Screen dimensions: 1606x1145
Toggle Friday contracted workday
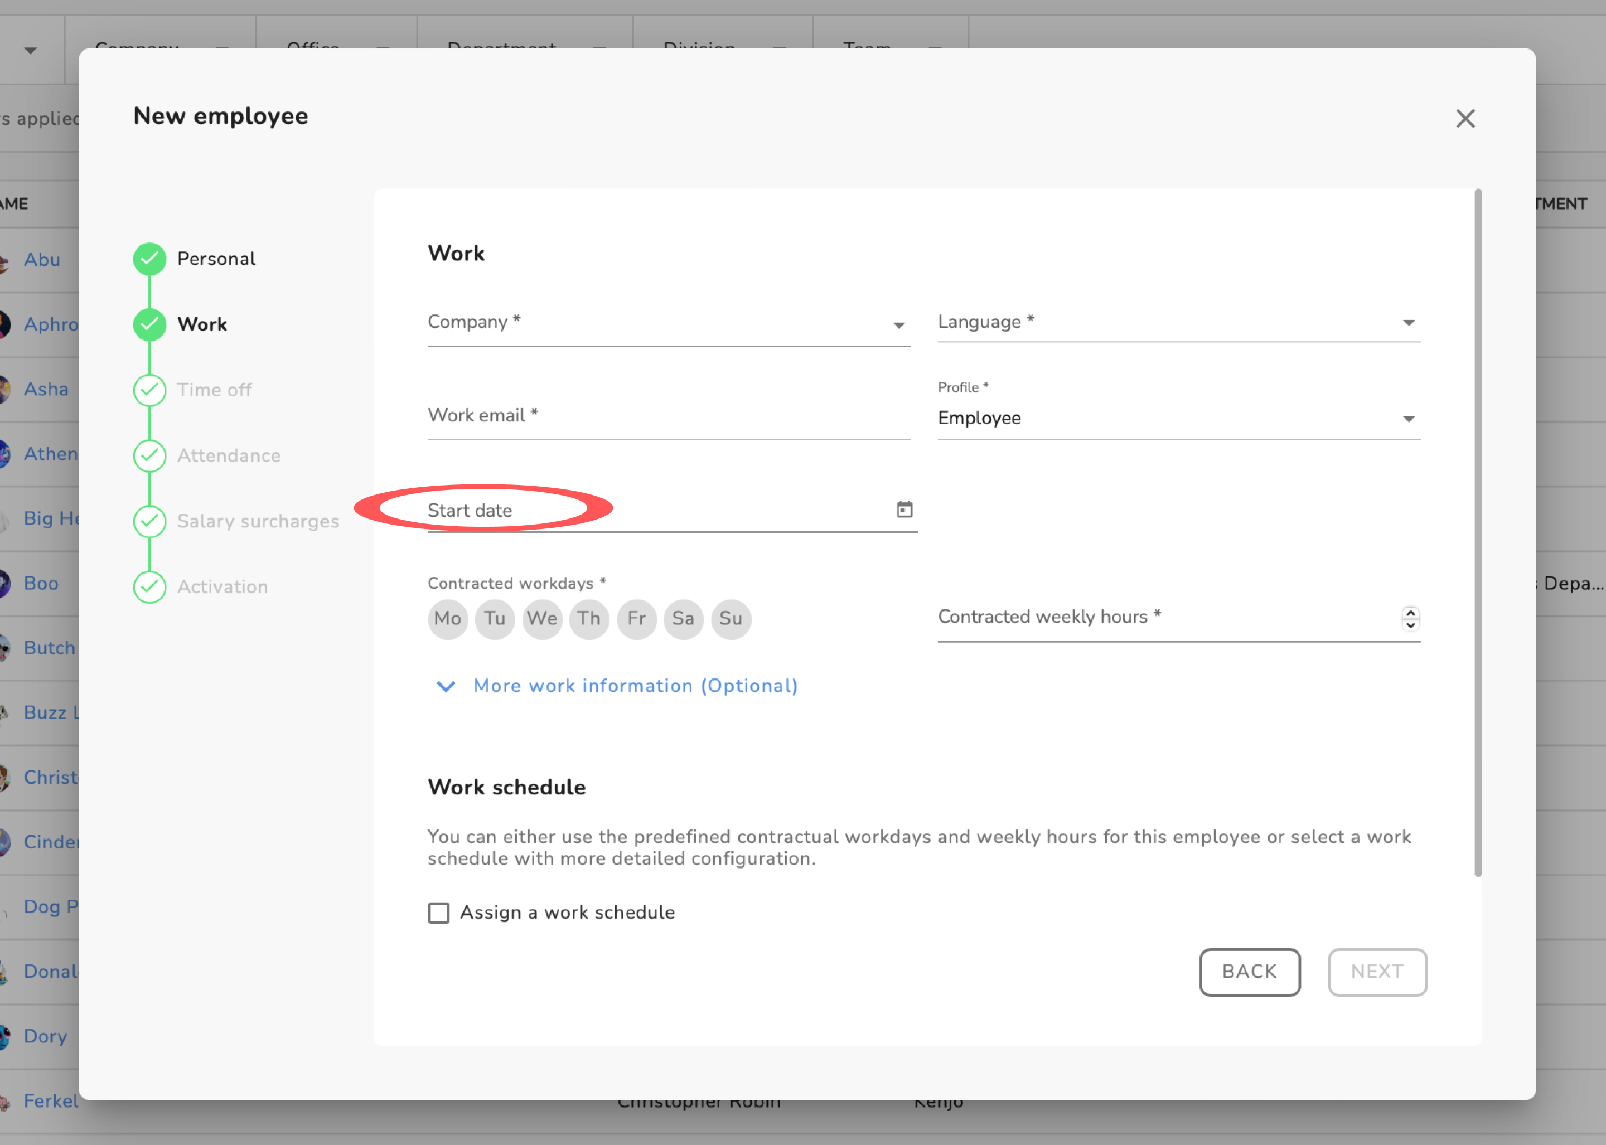(x=636, y=619)
